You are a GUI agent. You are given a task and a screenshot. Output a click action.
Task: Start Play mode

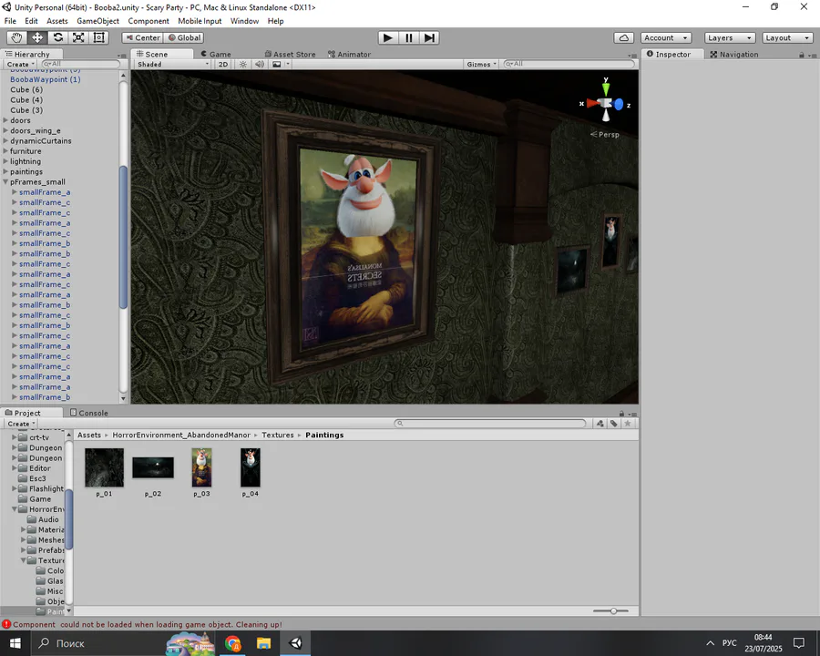point(388,37)
